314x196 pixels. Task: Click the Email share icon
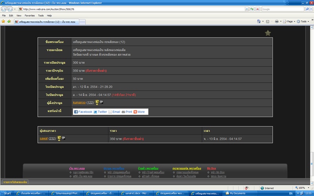(110, 112)
